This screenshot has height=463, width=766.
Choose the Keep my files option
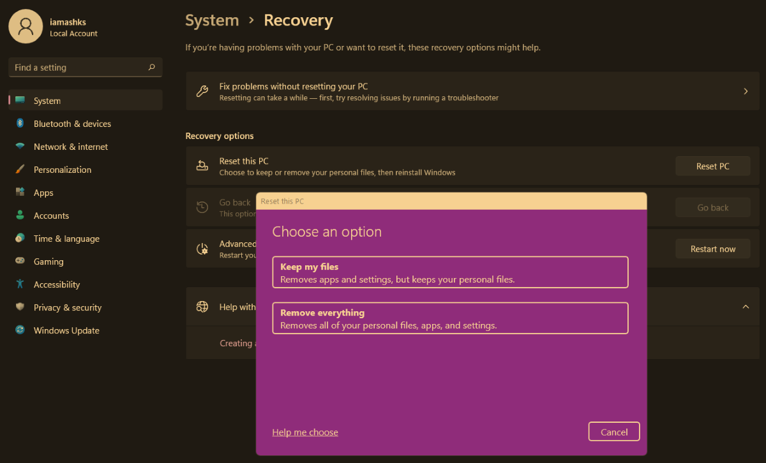pyautogui.click(x=450, y=272)
